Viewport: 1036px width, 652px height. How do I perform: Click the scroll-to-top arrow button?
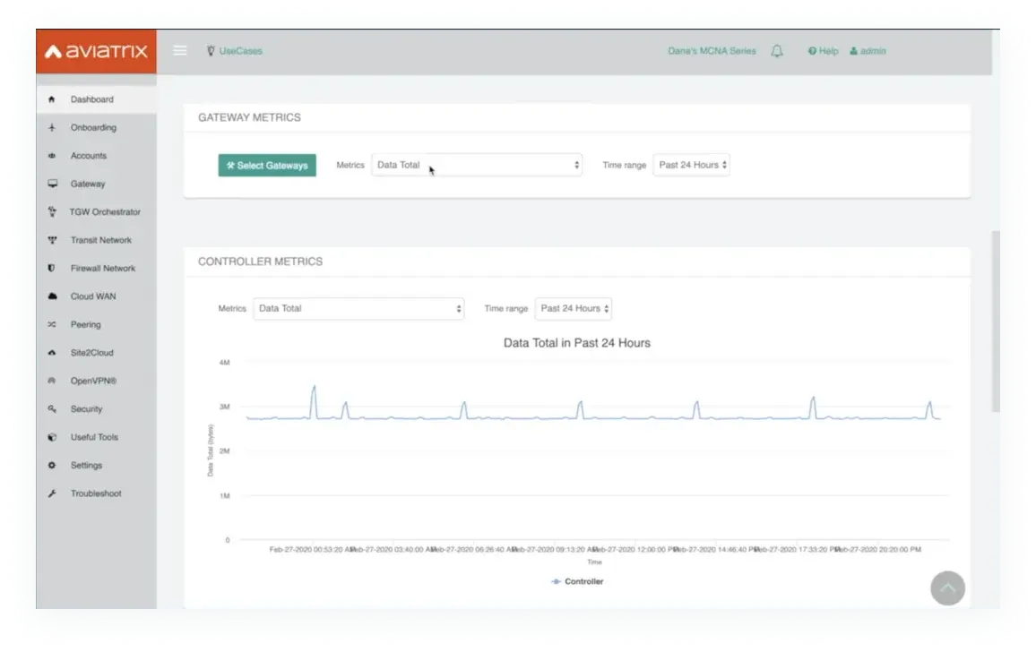pyautogui.click(x=947, y=588)
